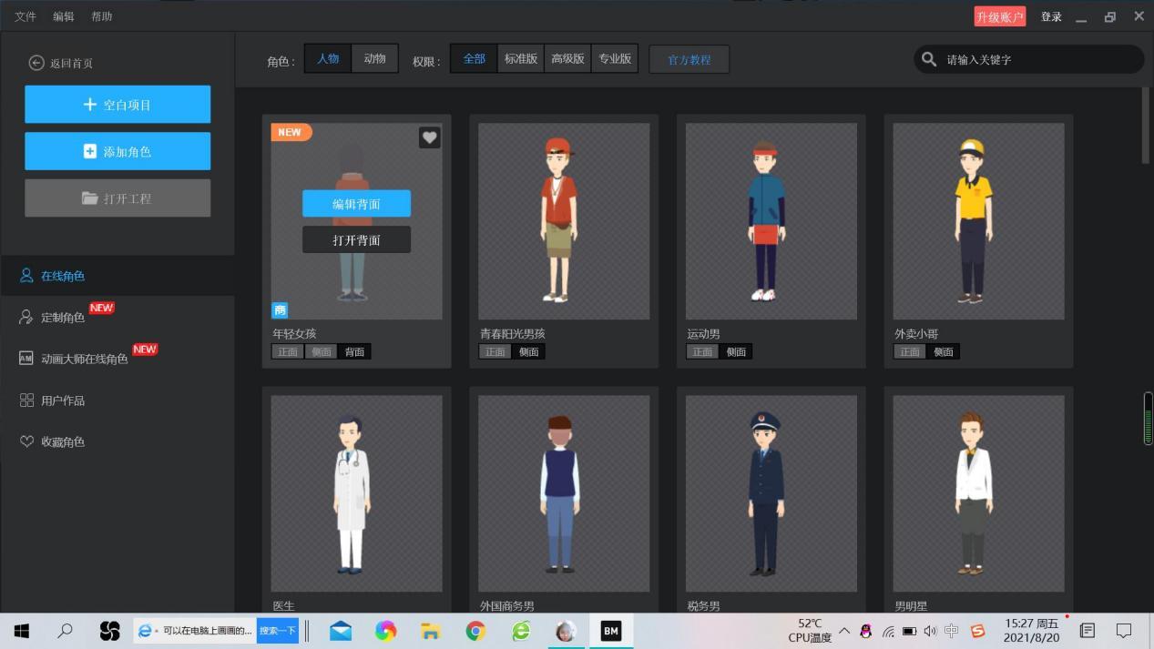Image resolution: width=1154 pixels, height=649 pixels.
Task: Open the 运动男 character thumbnail
Action: [x=771, y=221]
